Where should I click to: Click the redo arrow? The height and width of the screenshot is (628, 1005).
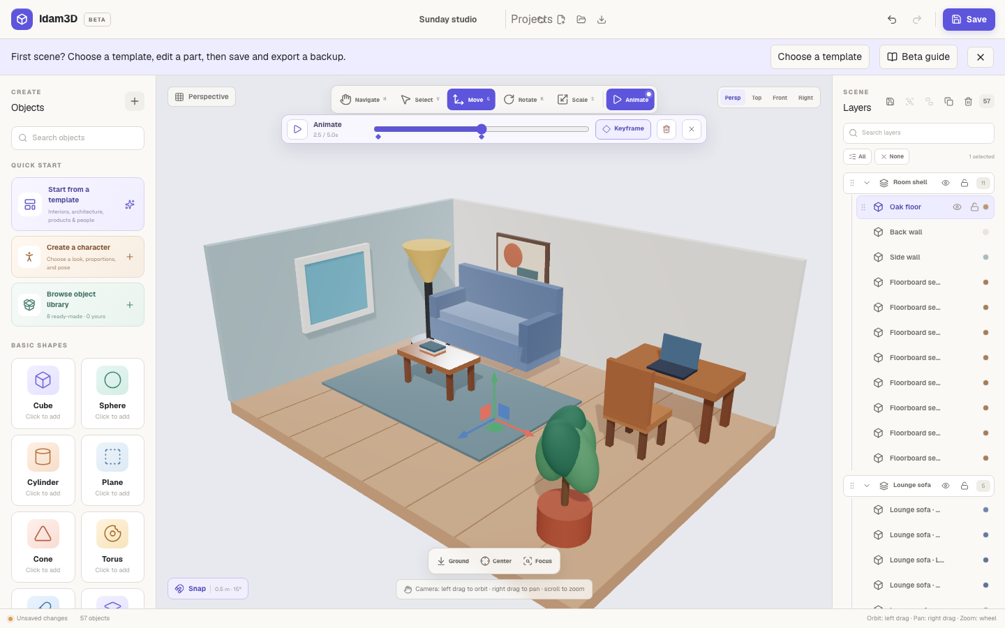(917, 20)
